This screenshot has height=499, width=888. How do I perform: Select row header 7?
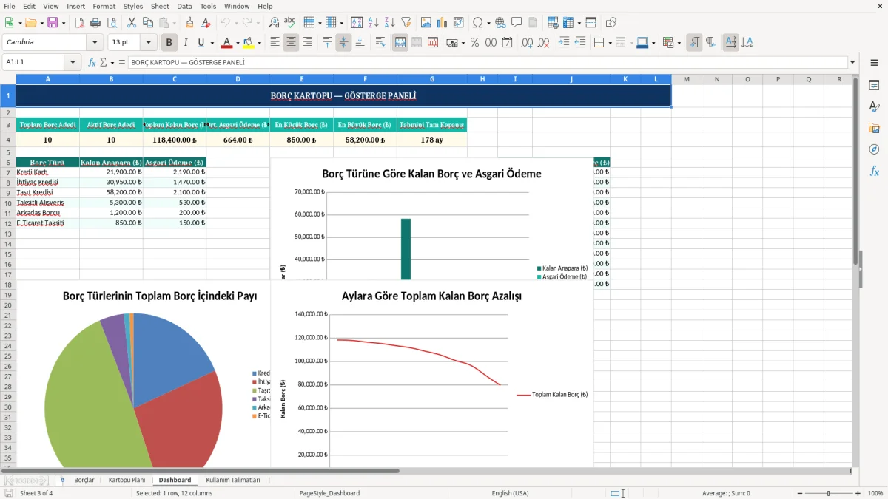point(8,172)
